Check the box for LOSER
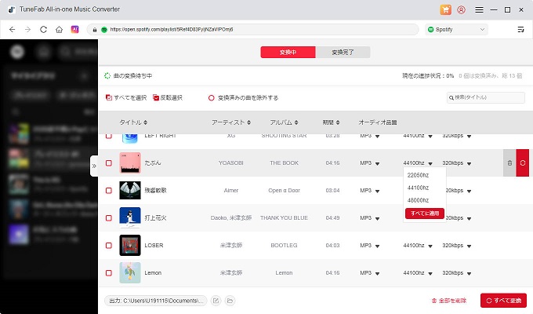 click(109, 245)
